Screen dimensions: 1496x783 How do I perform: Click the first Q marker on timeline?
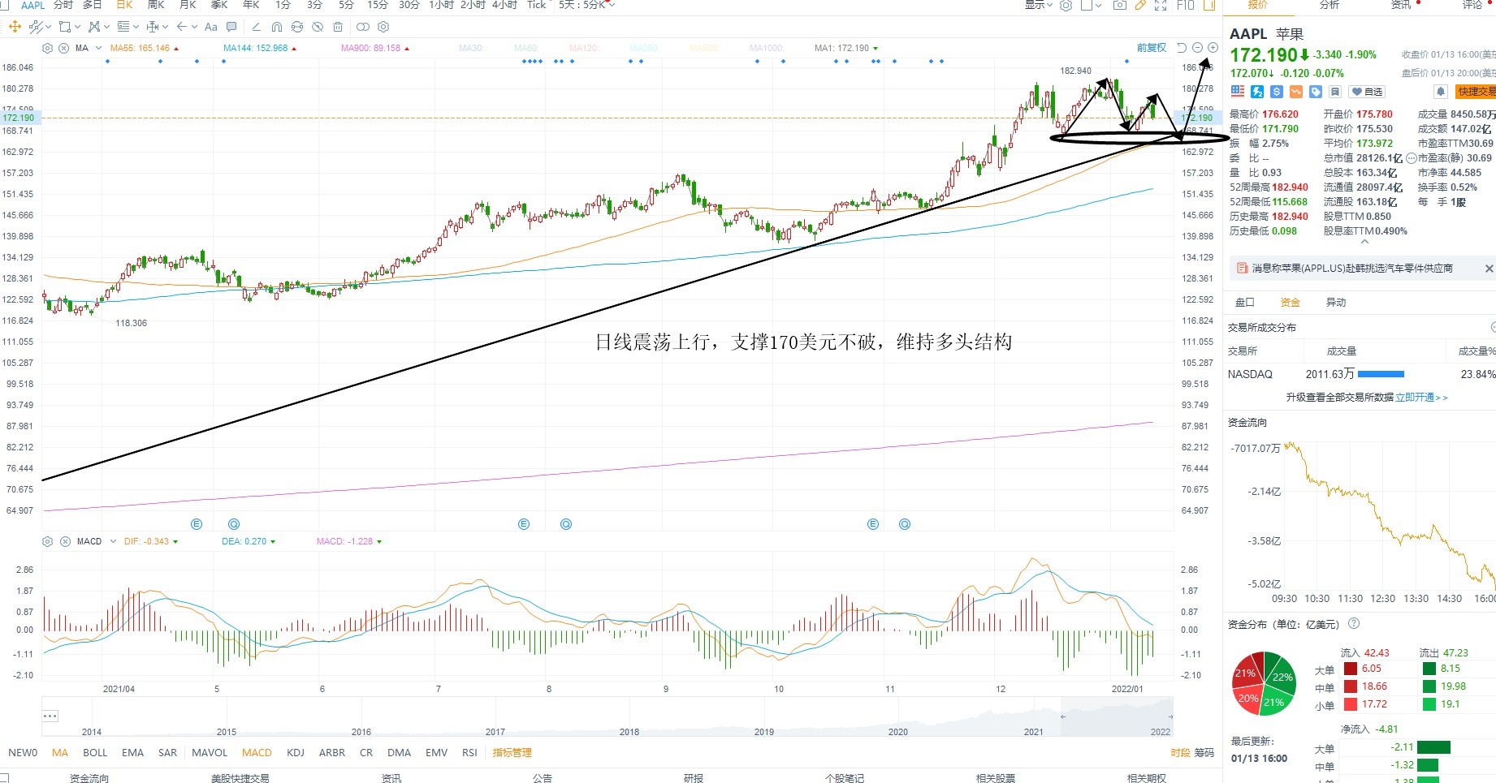tap(234, 524)
